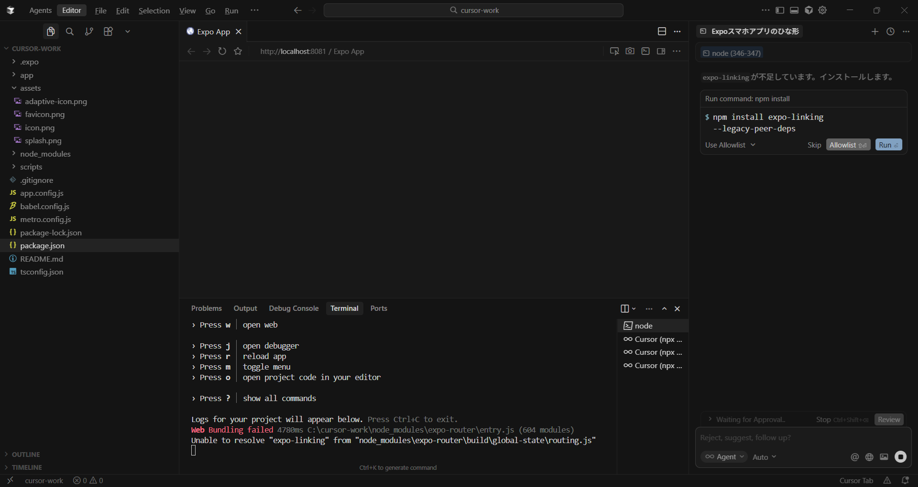Viewport: 918px width, 487px height.
Task: Open the Use Allowlist dropdown
Action: pos(730,145)
